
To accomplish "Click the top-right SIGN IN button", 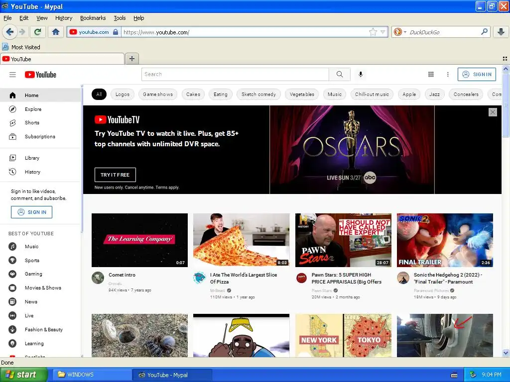I will [x=477, y=75].
